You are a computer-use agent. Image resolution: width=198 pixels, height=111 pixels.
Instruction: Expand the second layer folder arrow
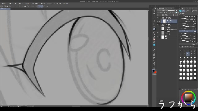coord(161,25)
